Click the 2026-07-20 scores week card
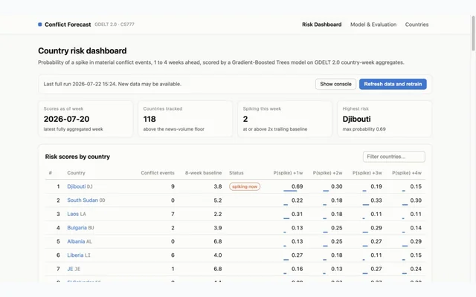Viewport: 476px width, 297px height. 86,119
